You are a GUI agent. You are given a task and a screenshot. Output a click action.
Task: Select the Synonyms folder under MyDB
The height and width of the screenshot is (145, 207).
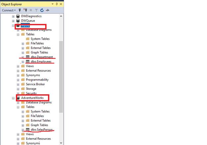point(33,75)
